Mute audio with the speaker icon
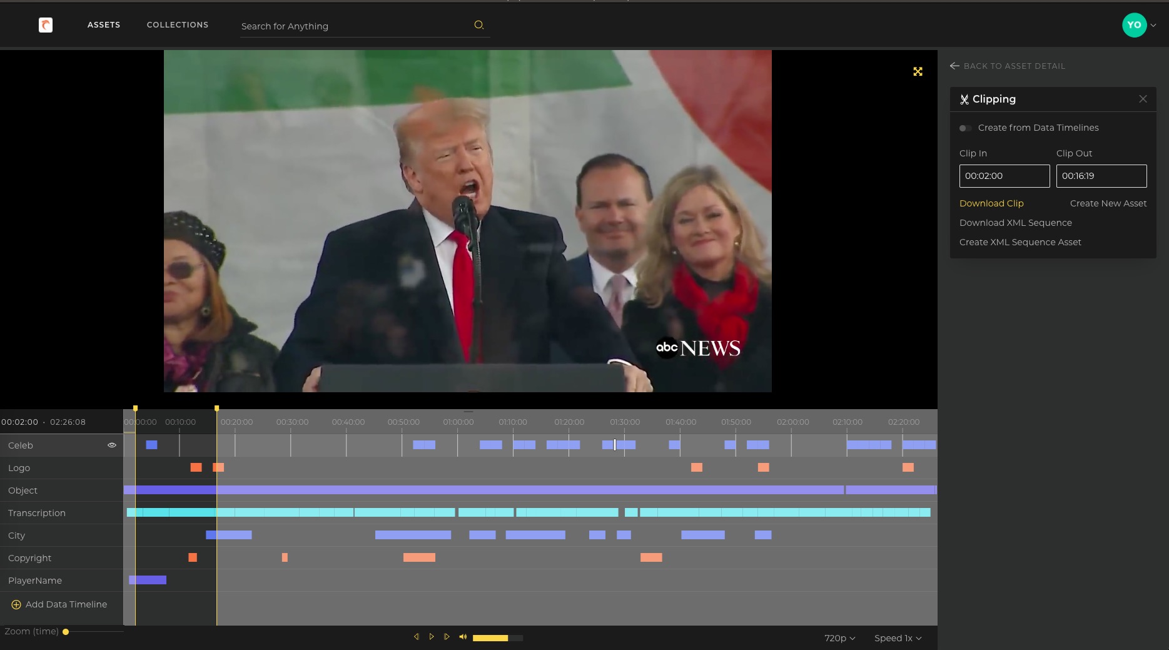Image resolution: width=1169 pixels, height=650 pixels. click(463, 637)
